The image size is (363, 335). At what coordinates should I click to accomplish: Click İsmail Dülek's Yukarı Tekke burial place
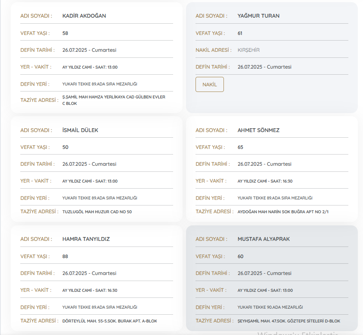coord(99,198)
